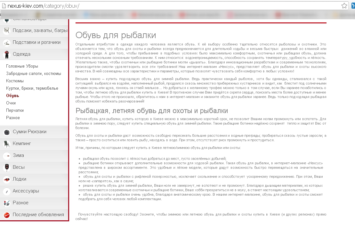Click the line starting Итак, причины
The height and width of the screenshot is (229, 355).
pos(158,148)
